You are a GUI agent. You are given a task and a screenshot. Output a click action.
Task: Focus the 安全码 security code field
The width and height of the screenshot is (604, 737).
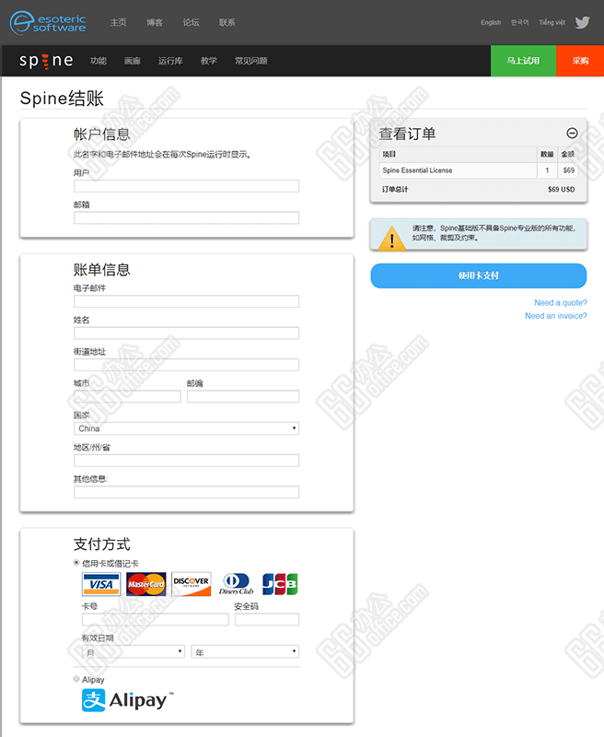click(x=267, y=619)
